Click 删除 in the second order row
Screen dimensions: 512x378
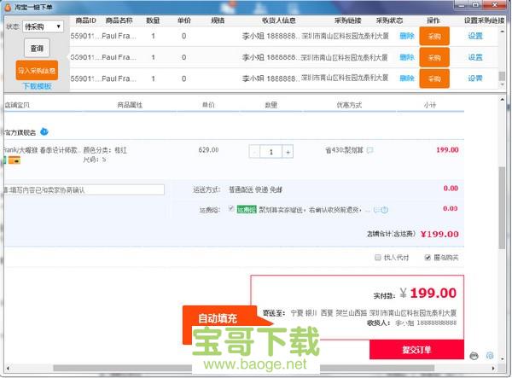coord(407,57)
